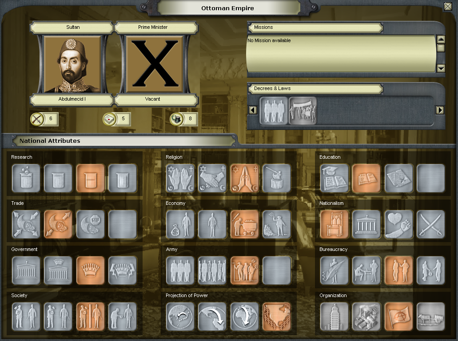
Task: Pick the graduation cap Education icon
Action: pos(335,178)
